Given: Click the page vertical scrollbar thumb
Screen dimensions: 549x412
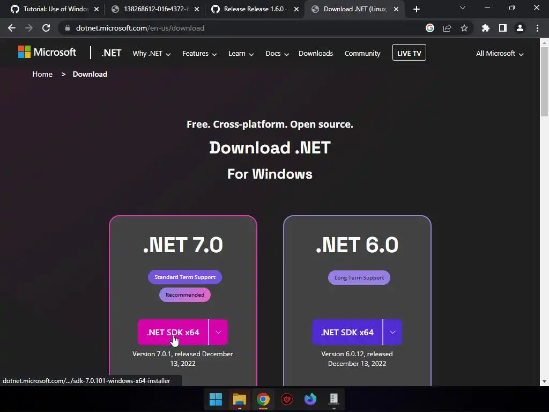Looking at the screenshot, I should click(x=544, y=82).
